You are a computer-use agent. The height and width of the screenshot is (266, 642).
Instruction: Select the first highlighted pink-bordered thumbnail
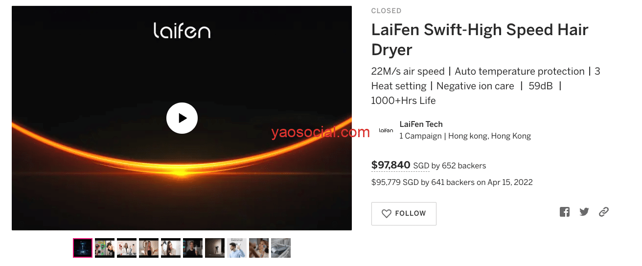pyautogui.click(x=83, y=248)
